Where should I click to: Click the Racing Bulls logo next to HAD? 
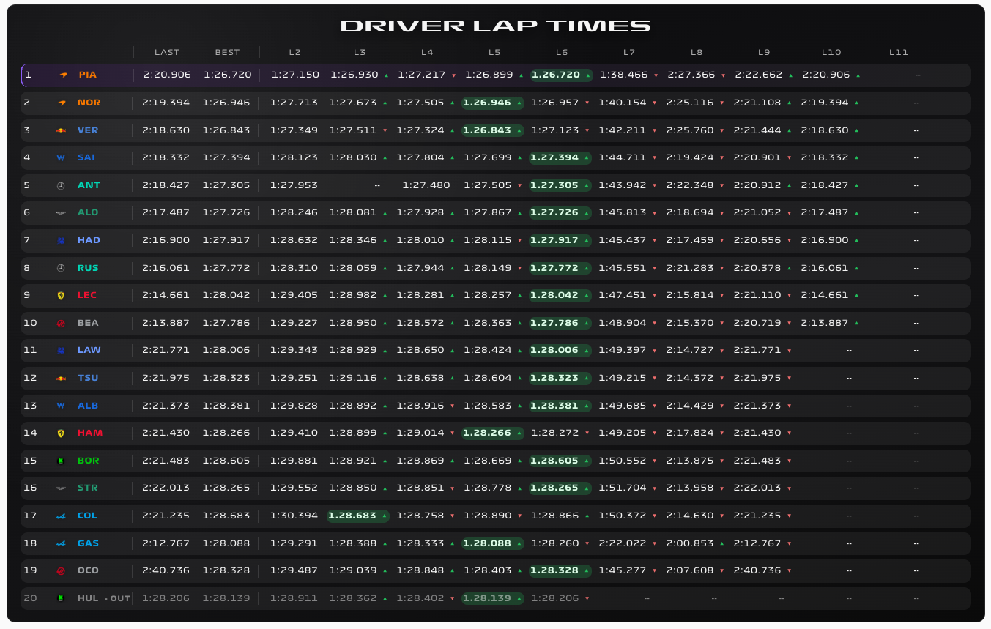tap(61, 241)
